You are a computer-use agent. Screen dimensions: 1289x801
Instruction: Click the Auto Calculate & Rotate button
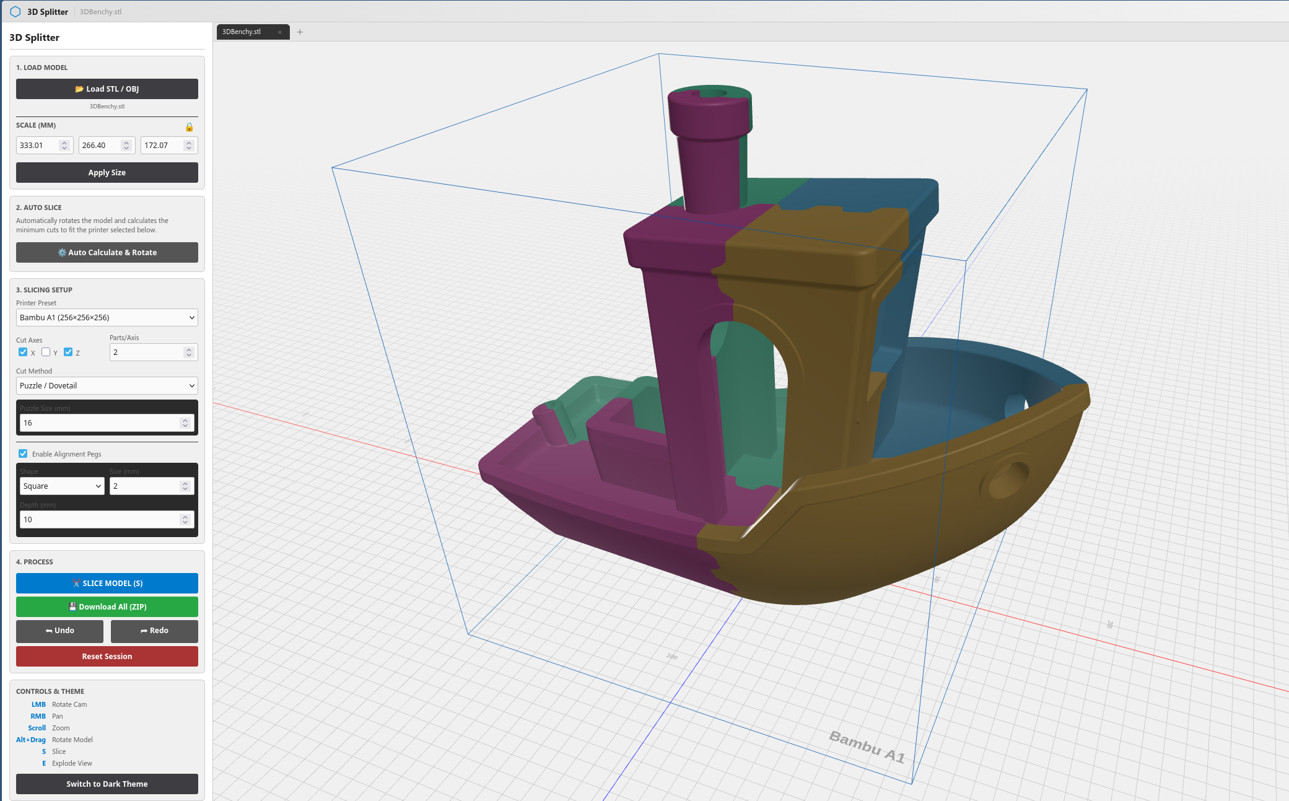click(x=107, y=253)
